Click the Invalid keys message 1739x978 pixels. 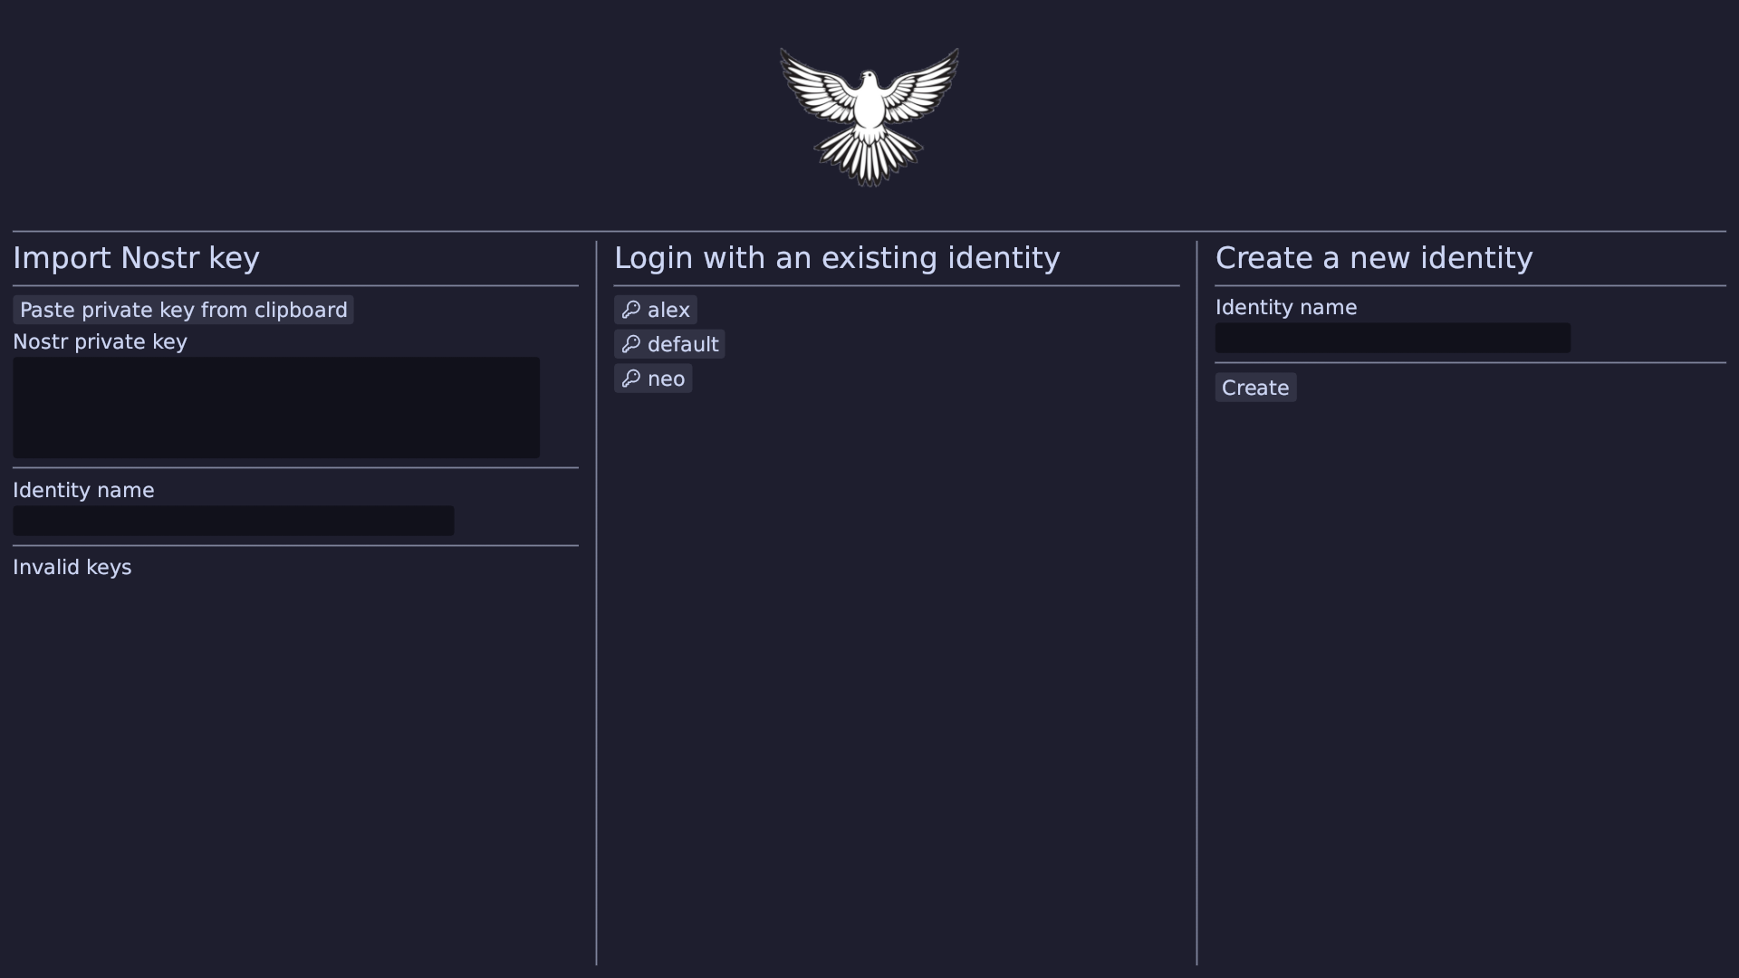coord(72,567)
